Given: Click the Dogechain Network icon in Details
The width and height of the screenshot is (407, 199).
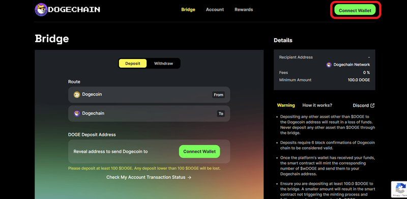Looking at the screenshot, I should coord(329,65).
